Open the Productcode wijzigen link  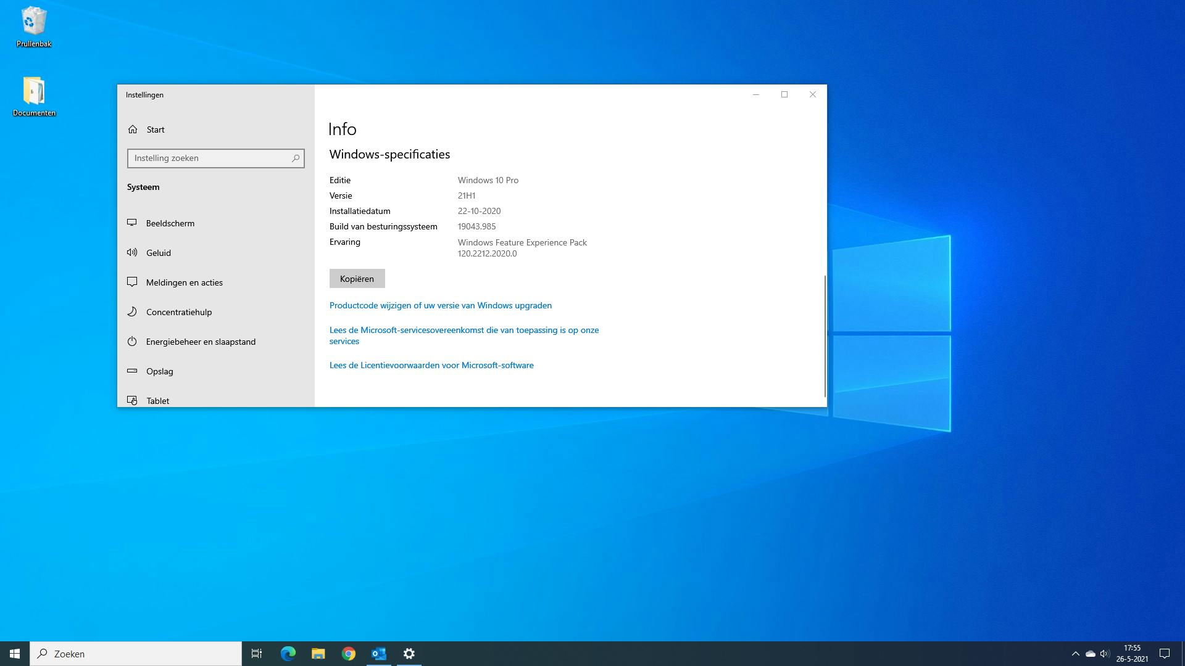click(x=440, y=305)
